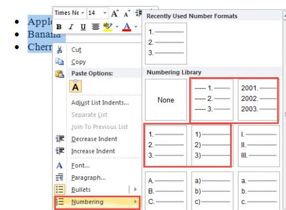Screen dimensions: 286x210
Task: Click the Paragraph pilcrow icon
Action: 59,177
